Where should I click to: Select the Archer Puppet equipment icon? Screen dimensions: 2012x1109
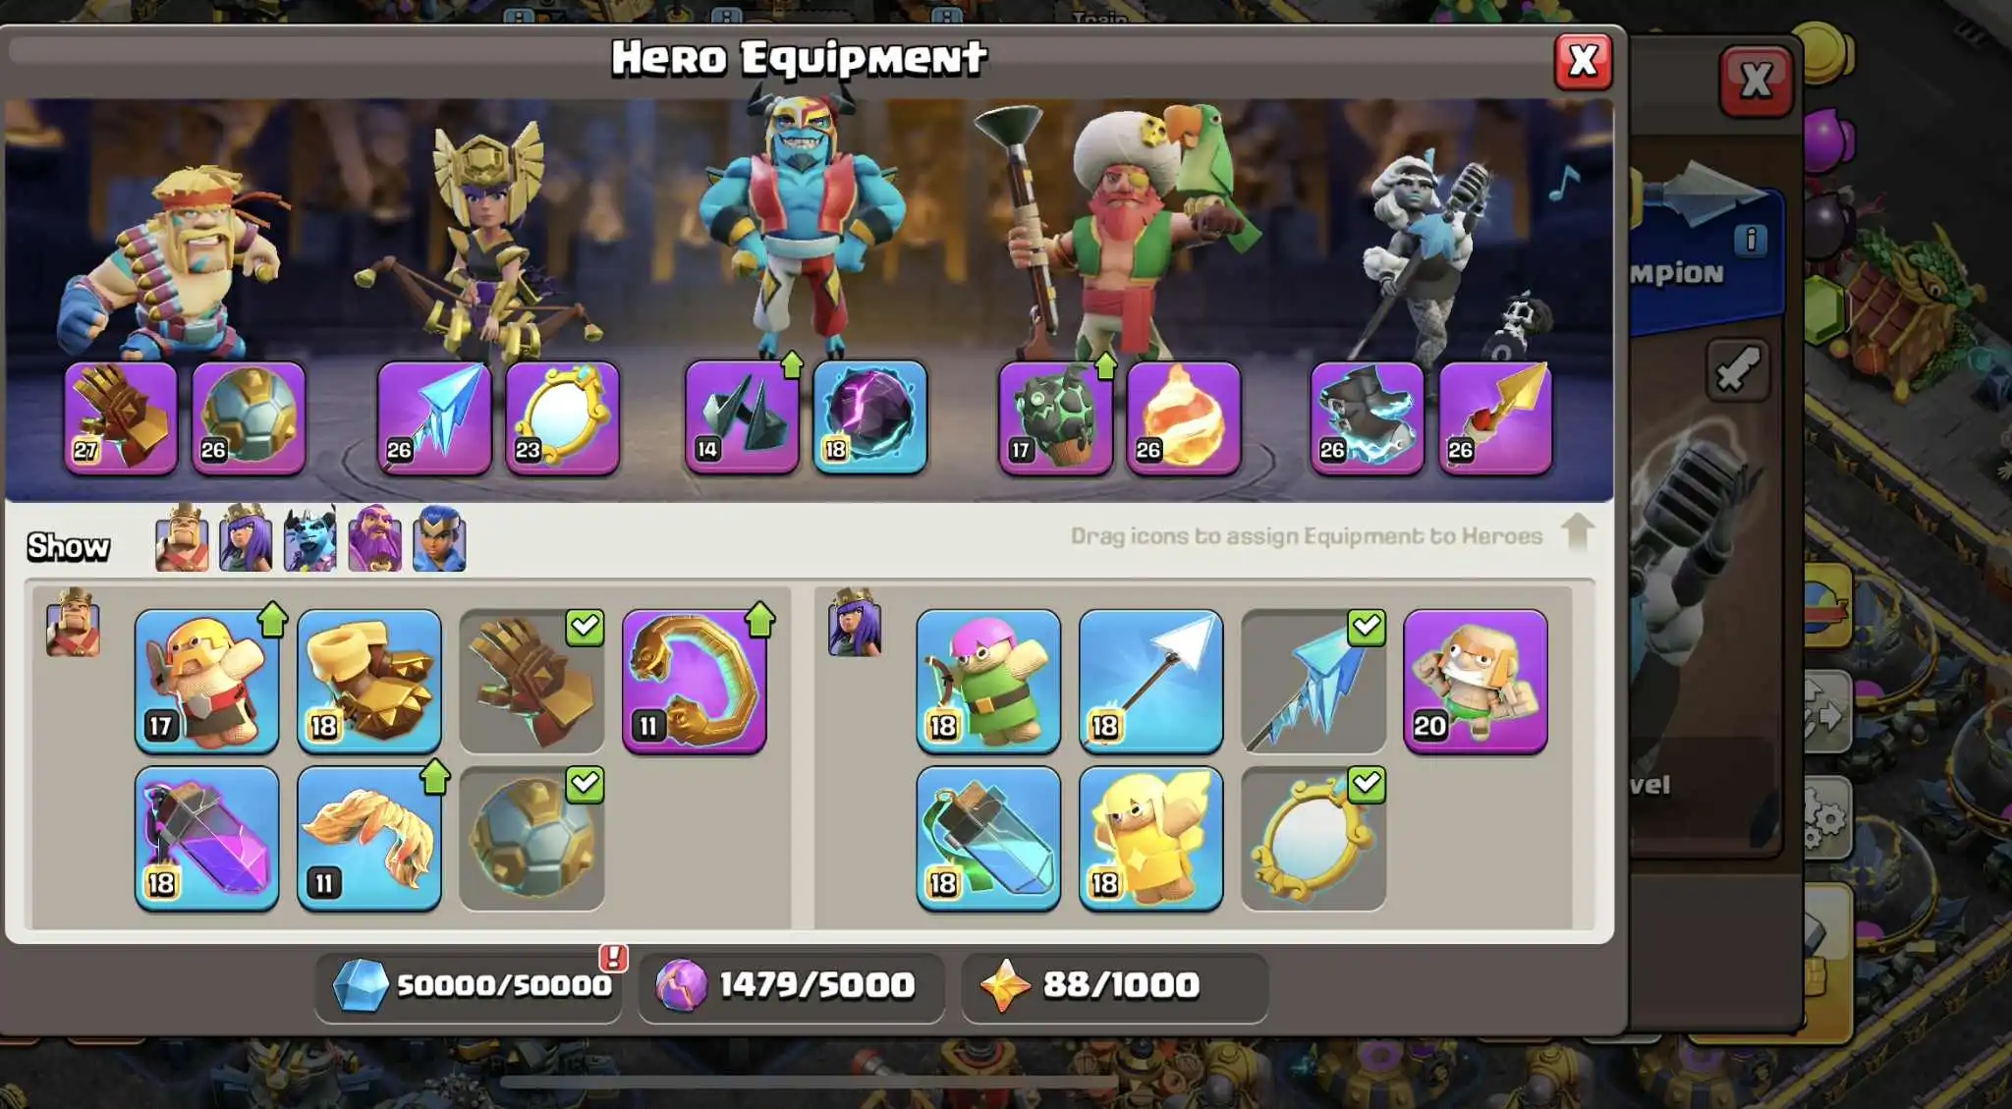988,681
